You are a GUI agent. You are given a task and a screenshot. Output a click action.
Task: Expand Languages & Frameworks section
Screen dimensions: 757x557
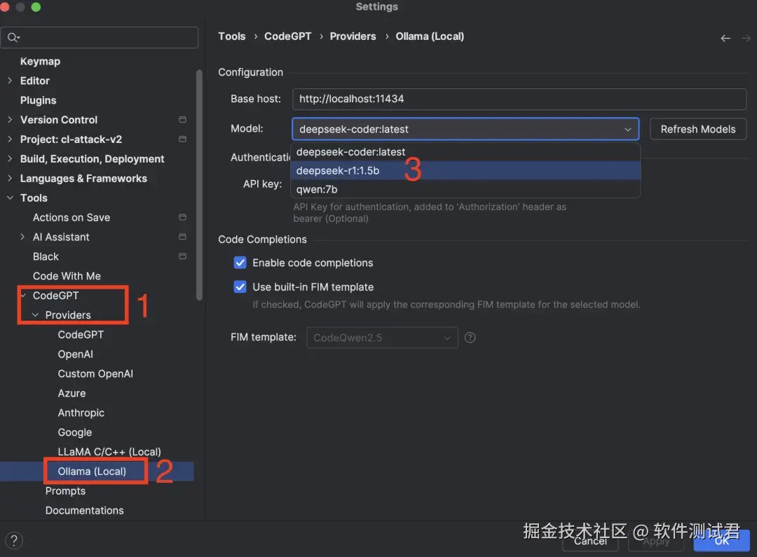pos(10,178)
